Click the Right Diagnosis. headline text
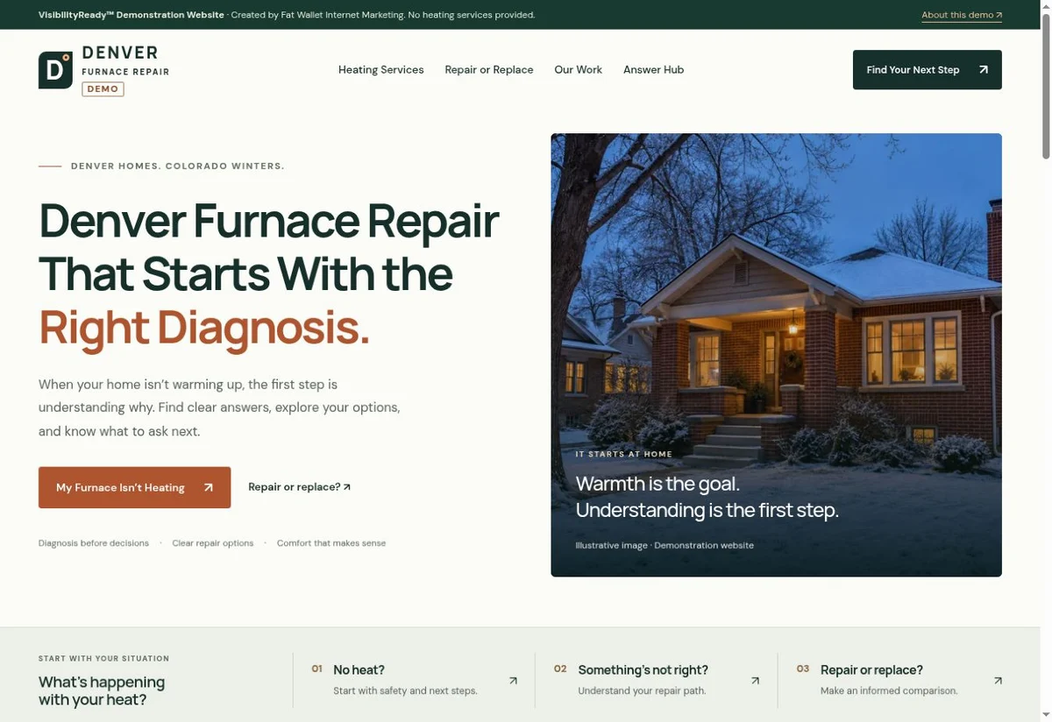Image resolution: width=1052 pixels, height=722 pixels. pos(204,328)
